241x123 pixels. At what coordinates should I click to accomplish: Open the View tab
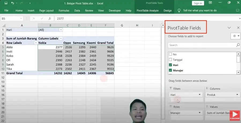pos(101,11)
